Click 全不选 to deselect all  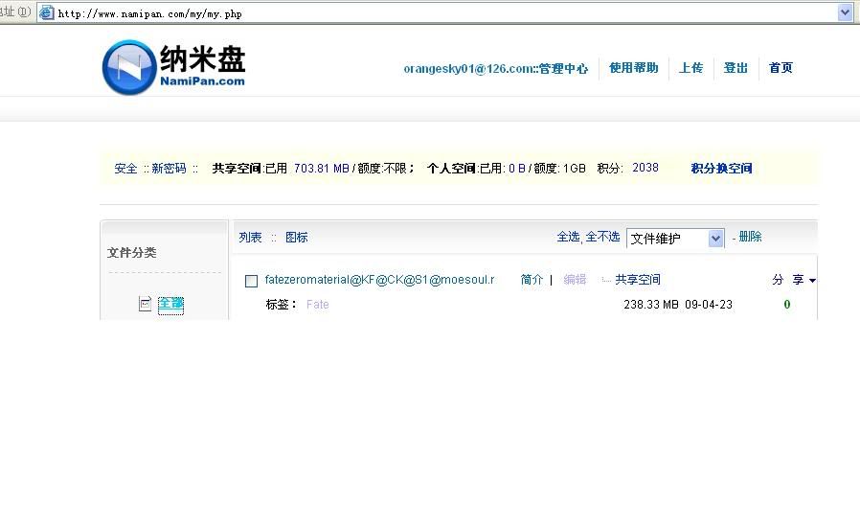point(602,237)
